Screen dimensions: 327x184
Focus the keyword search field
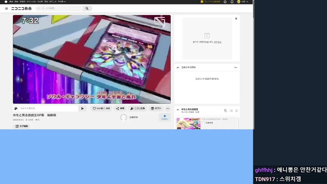[59, 8]
